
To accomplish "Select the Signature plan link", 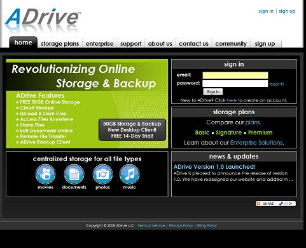I will [x=228, y=133].
